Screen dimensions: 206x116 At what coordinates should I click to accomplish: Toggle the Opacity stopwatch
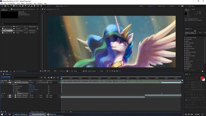[14, 93]
